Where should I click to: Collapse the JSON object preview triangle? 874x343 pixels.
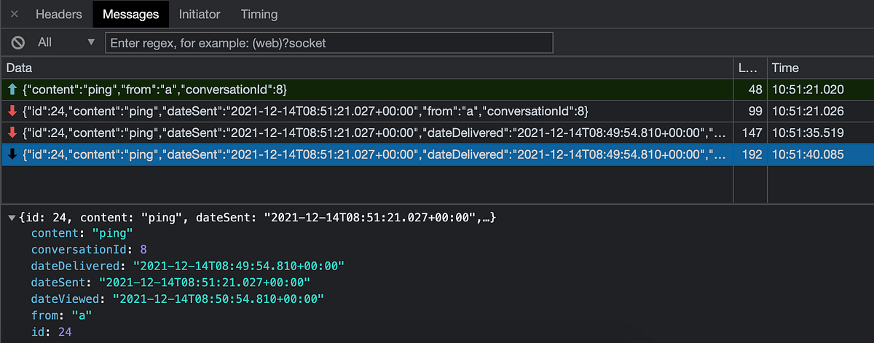point(12,218)
